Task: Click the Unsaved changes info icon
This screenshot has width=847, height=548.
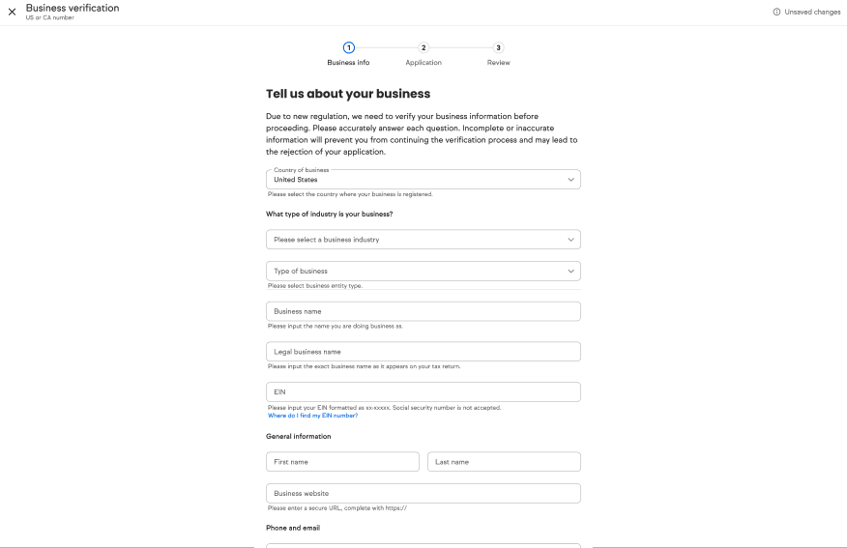Action: 776,12
